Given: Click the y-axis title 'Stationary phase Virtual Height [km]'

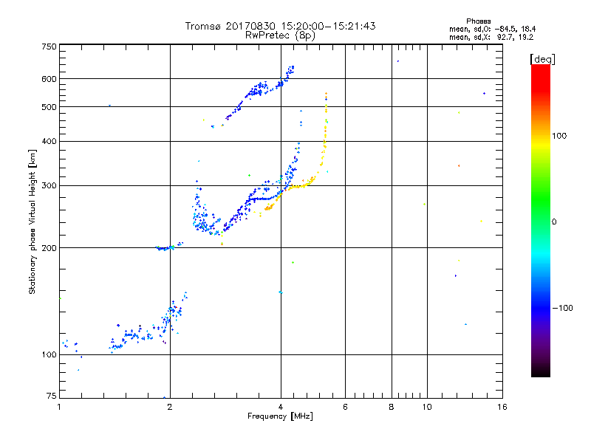Looking at the screenshot, I should pyautogui.click(x=32, y=221).
